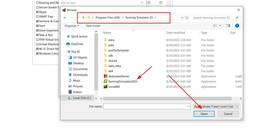Click the File name input field
This screenshot has width=277, height=129.
pos(145,107)
